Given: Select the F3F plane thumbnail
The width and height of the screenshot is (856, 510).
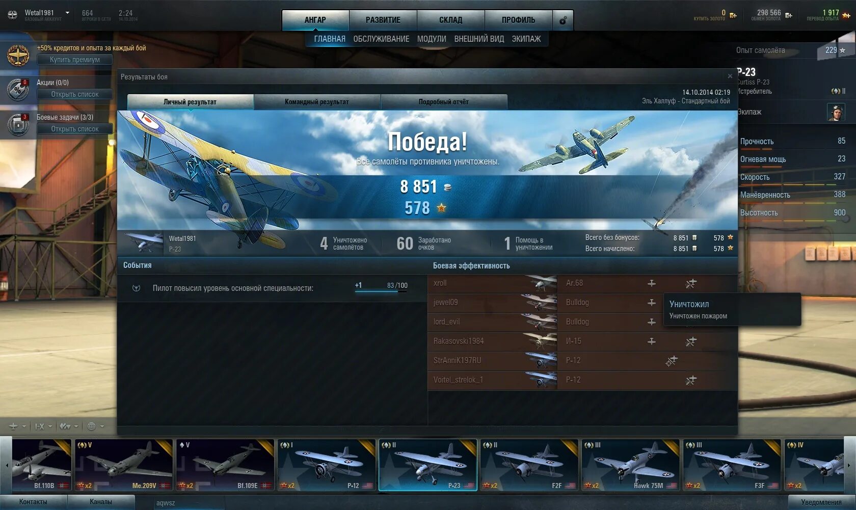Looking at the screenshot, I should tap(732, 465).
